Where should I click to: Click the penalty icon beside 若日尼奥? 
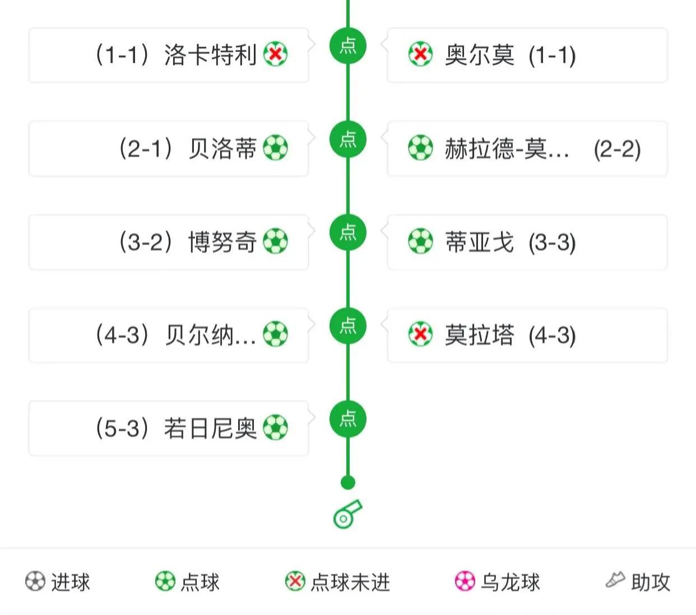click(x=276, y=427)
